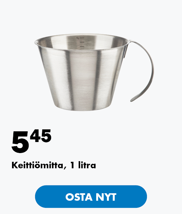Click the right edge of the OSTA NYT button
This screenshot has width=182, height=214.
pos(144,196)
